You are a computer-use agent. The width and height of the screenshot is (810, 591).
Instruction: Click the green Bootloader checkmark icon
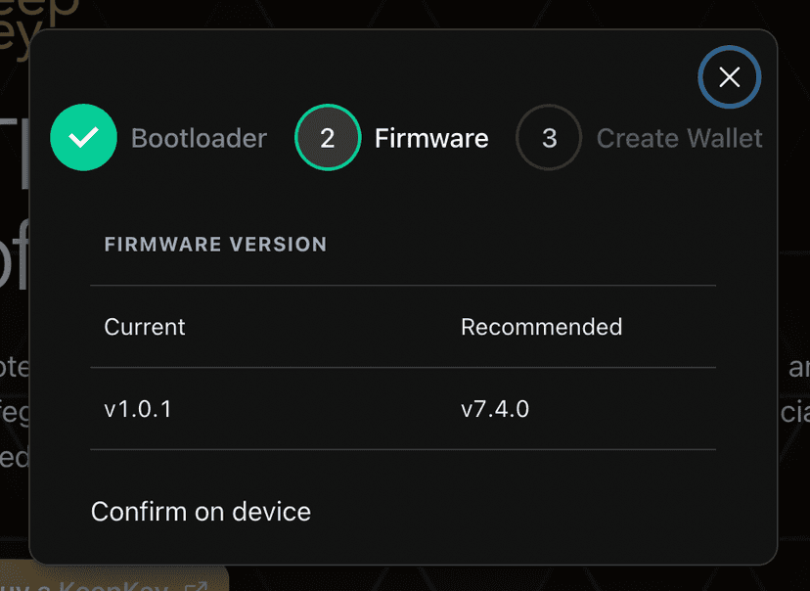84,137
